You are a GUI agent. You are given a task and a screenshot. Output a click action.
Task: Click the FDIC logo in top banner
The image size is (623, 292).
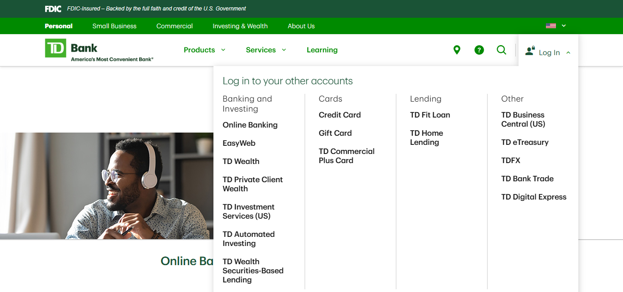(53, 9)
